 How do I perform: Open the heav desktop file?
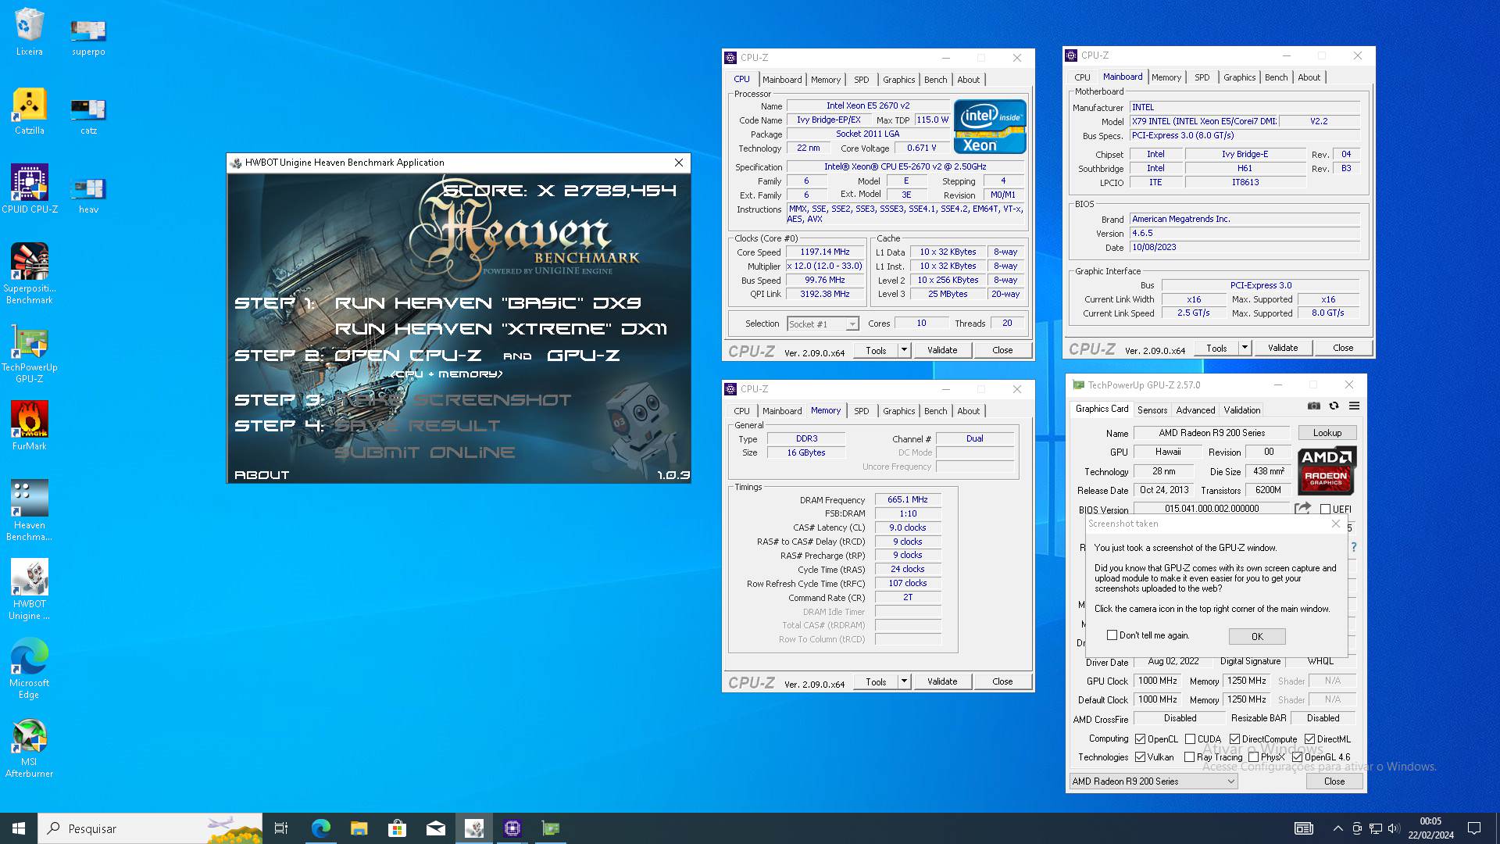pyautogui.click(x=88, y=195)
